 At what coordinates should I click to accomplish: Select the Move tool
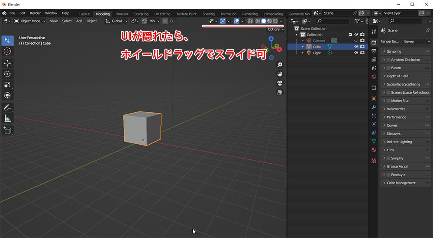[x=7, y=63]
